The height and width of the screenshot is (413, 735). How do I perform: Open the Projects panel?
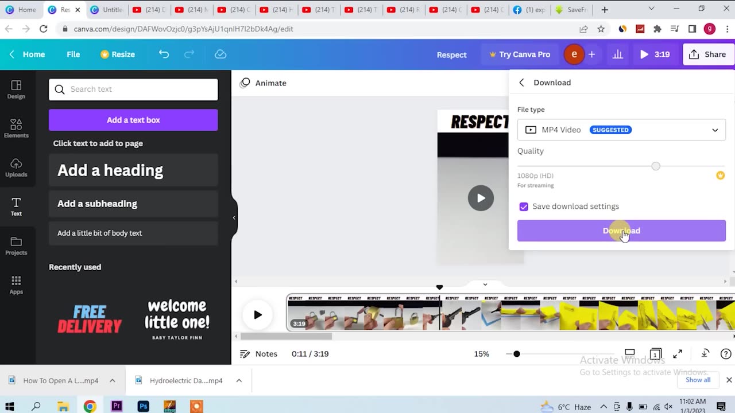pyautogui.click(x=16, y=246)
